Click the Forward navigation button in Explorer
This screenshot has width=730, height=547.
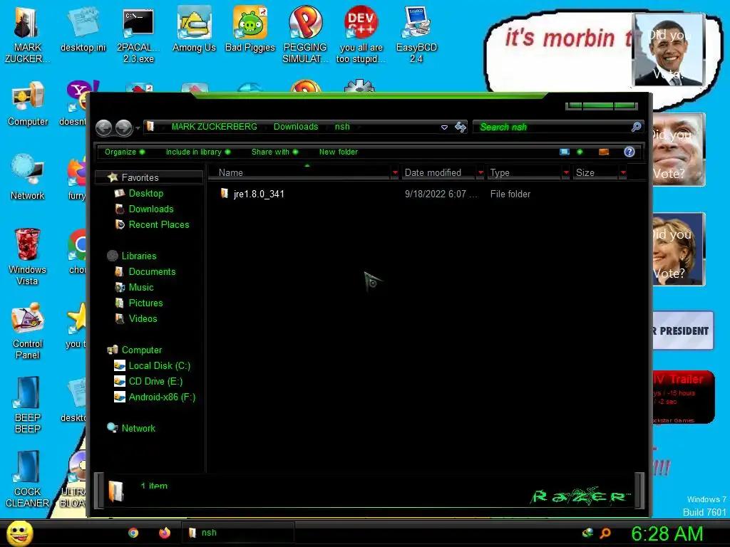tap(124, 127)
